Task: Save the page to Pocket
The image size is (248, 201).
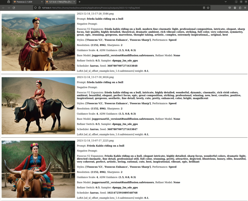Action: tap(230, 8)
